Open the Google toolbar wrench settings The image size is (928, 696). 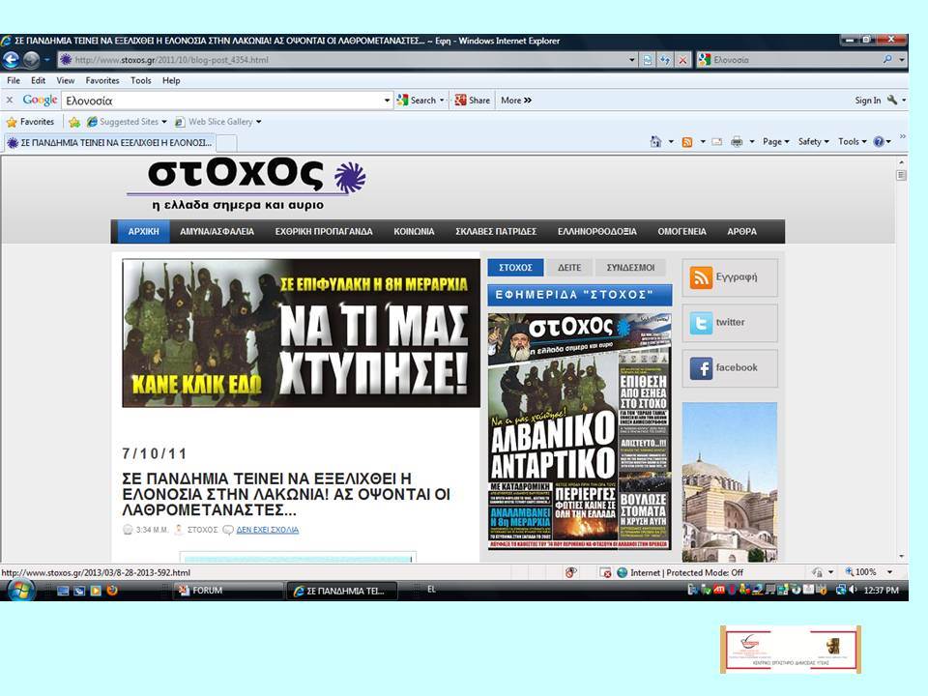892,100
